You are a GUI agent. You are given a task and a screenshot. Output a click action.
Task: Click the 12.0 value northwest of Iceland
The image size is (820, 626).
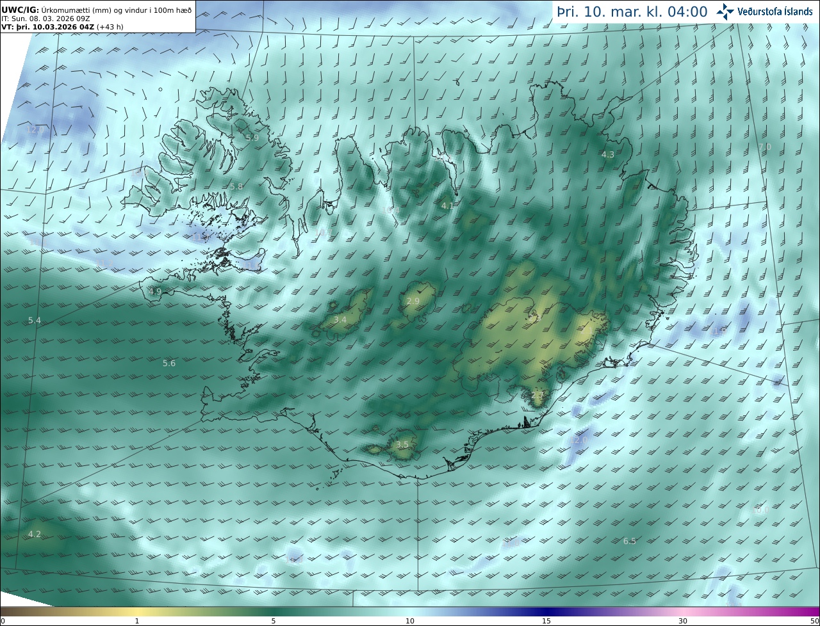[36, 129]
